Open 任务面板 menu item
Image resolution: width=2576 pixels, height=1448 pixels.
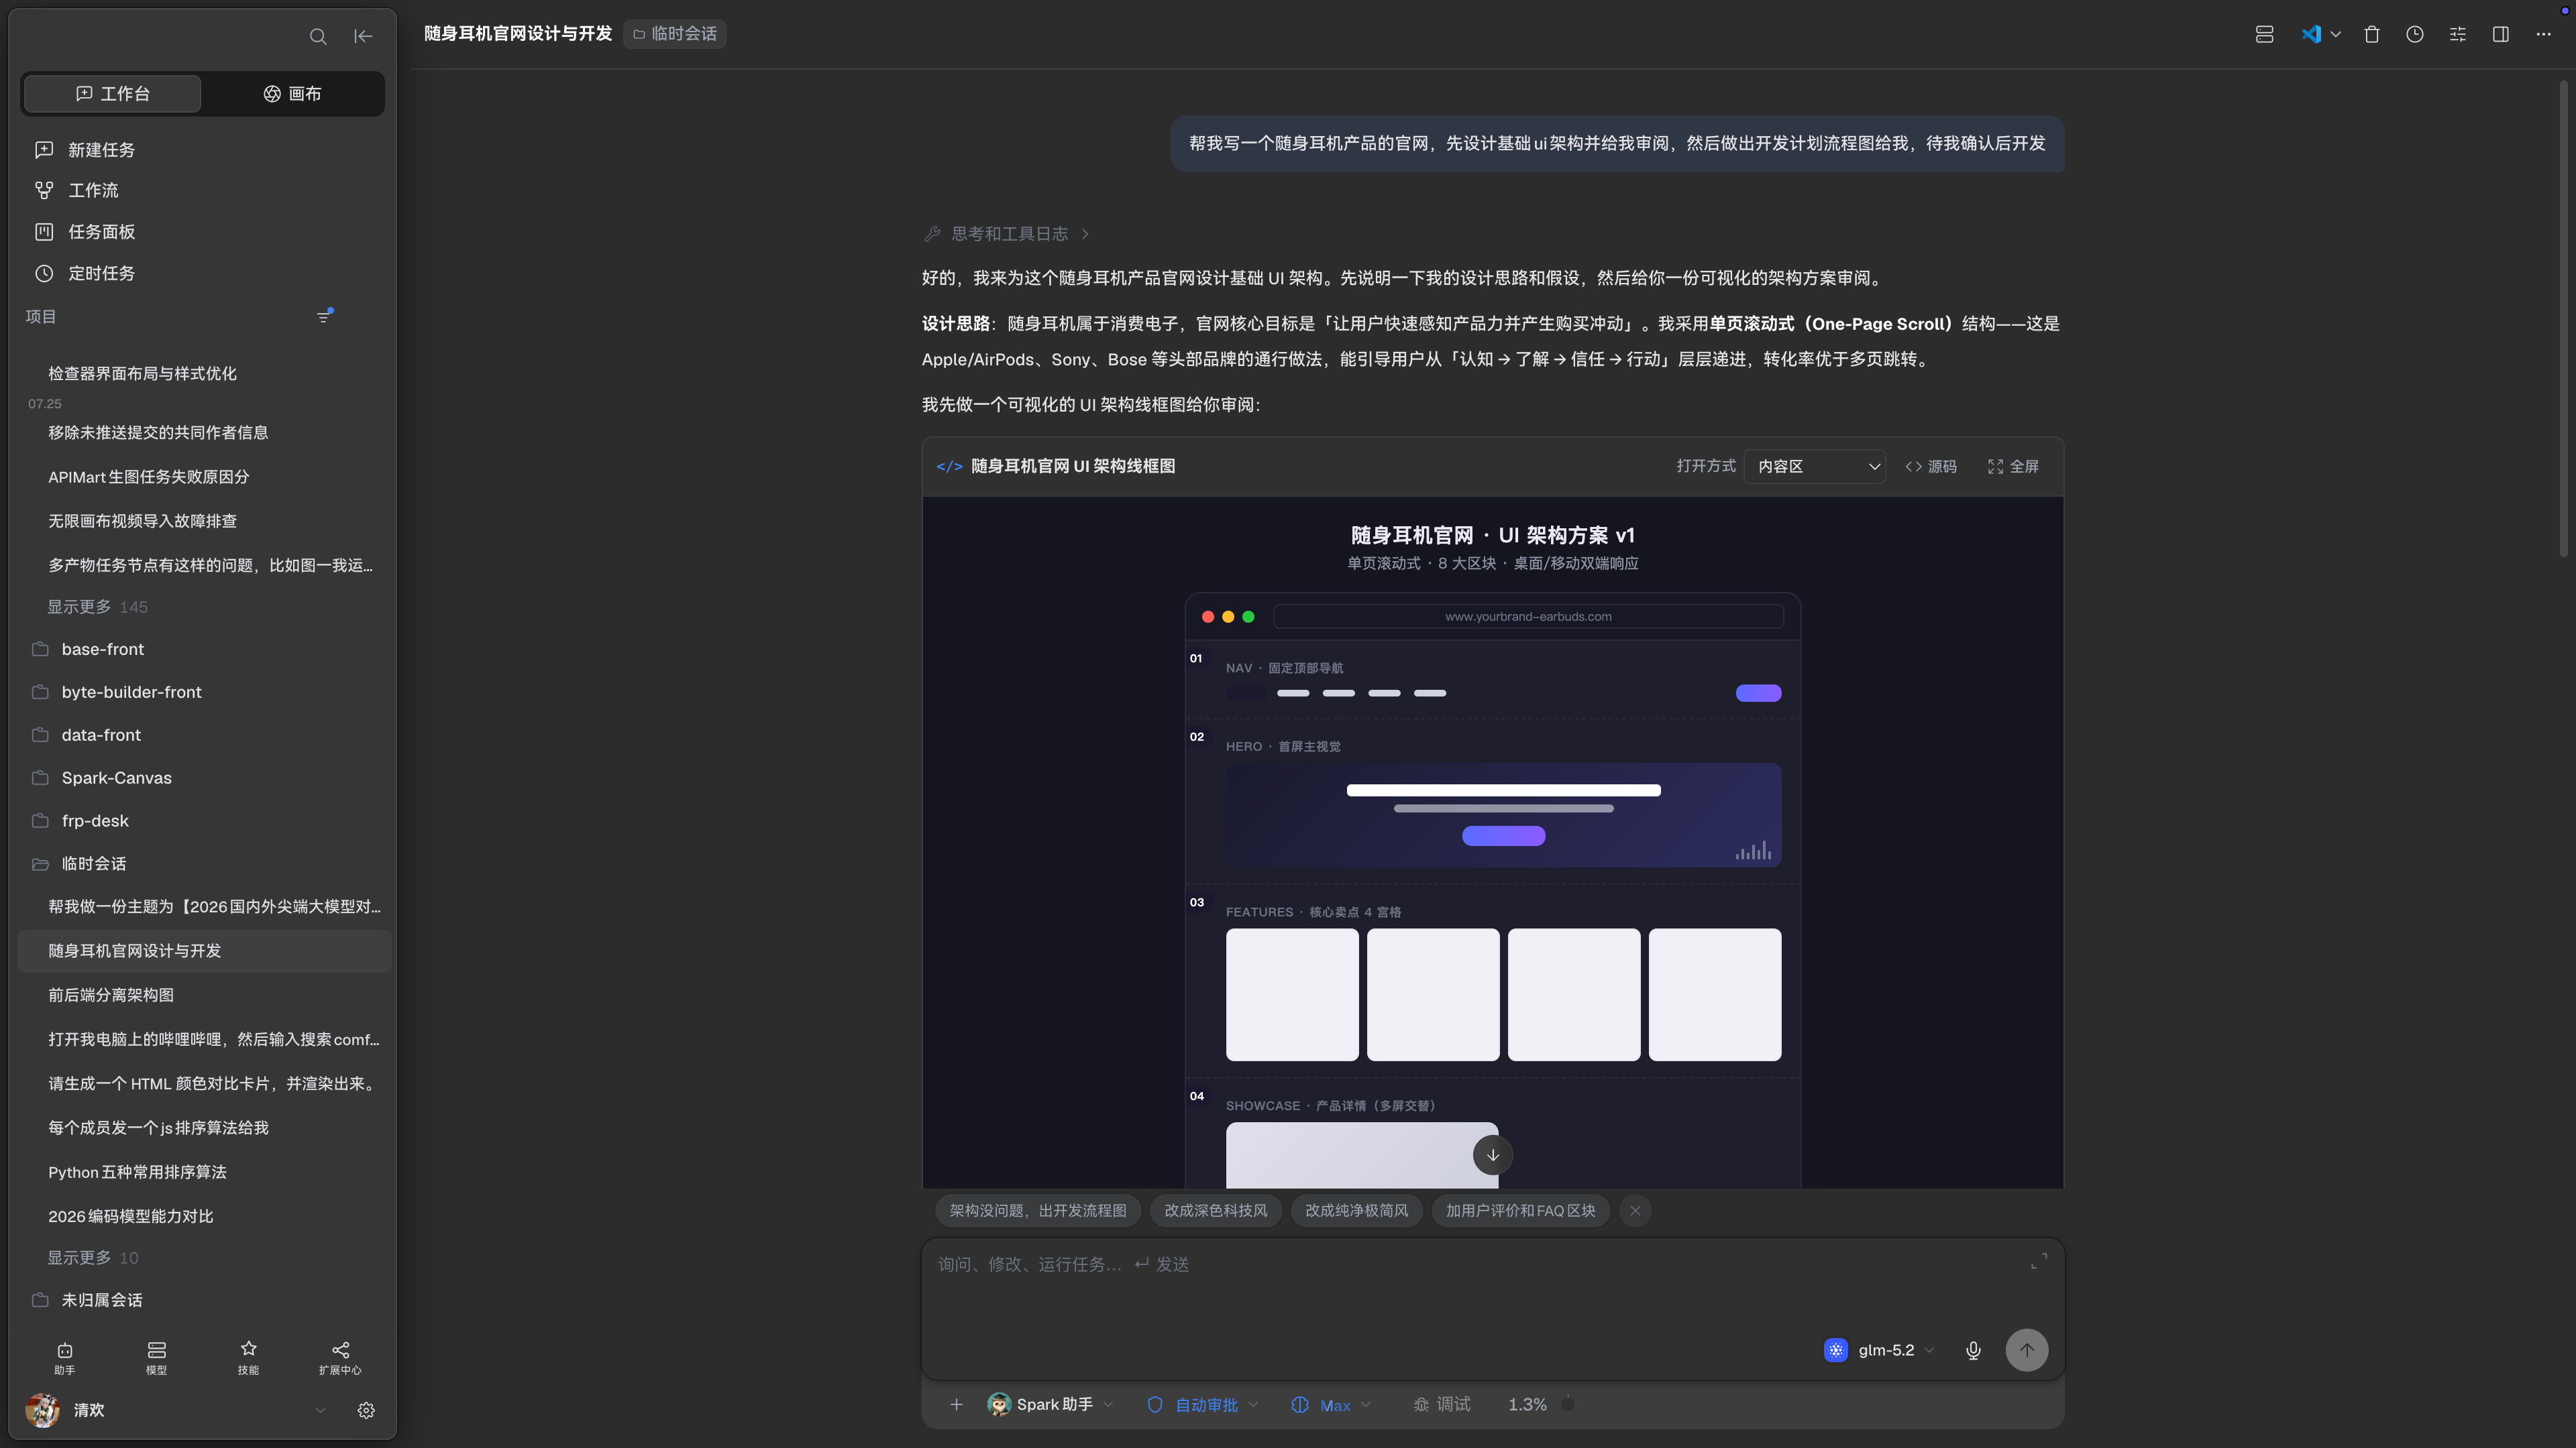tap(101, 232)
